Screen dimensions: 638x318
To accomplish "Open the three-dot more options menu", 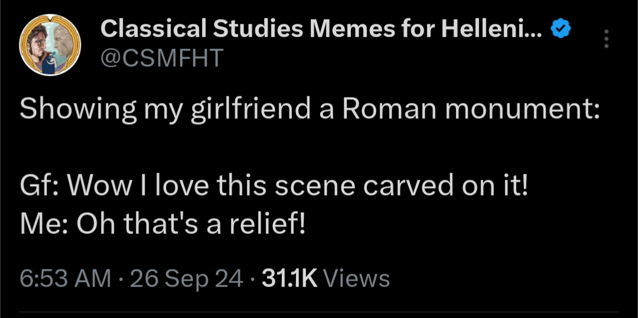I will 606,39.
